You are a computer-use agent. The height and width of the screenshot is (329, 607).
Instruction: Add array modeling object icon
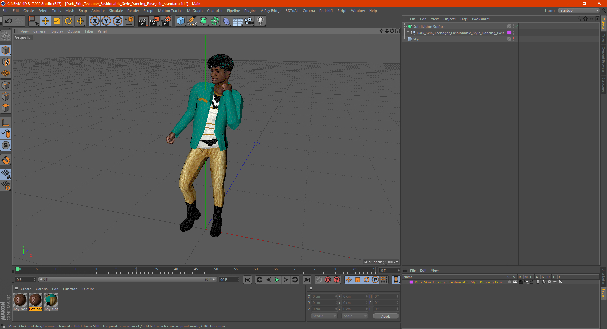(x=215, y=21)
